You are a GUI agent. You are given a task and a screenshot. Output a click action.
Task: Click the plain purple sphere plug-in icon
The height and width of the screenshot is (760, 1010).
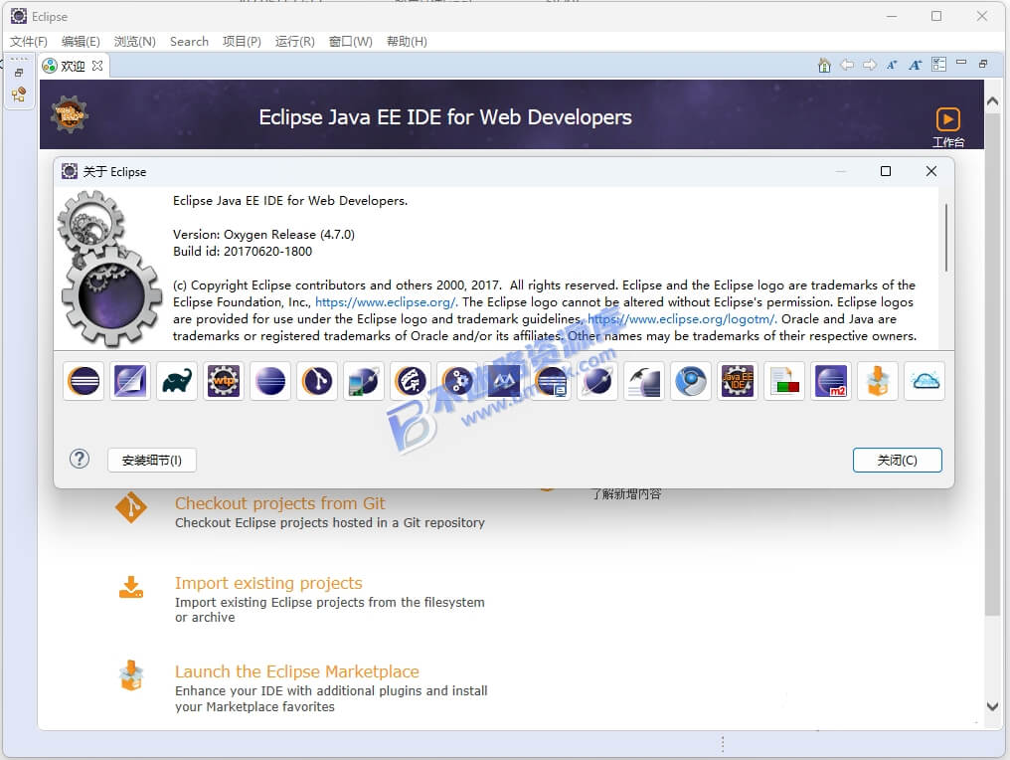270,381
